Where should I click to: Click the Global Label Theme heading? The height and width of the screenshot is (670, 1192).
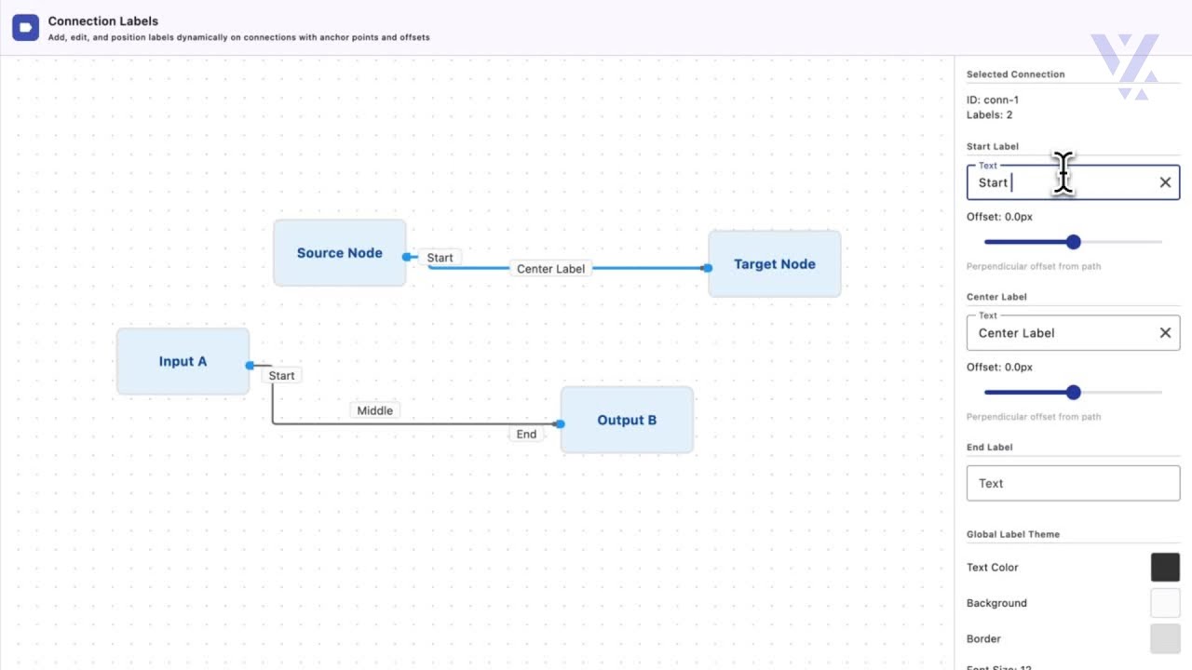click(1013, 534)
